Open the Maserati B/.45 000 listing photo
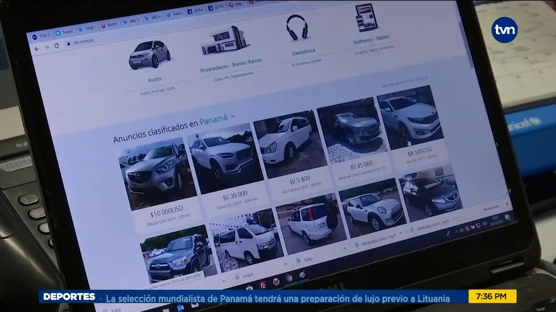The height and width of the screenshot is (312, 556). [x=351, y=130]
